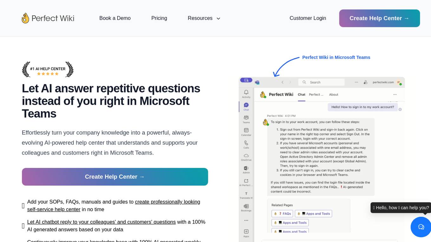Open Teams in the Teams sidebar
431x242 pixels.
click(246, 119)
